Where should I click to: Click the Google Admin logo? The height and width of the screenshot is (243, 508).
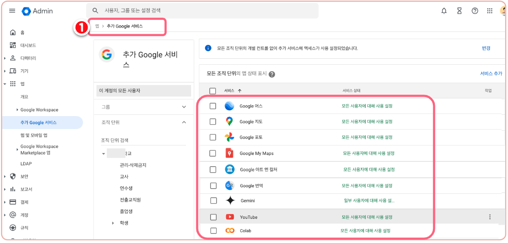coord(37,11)
